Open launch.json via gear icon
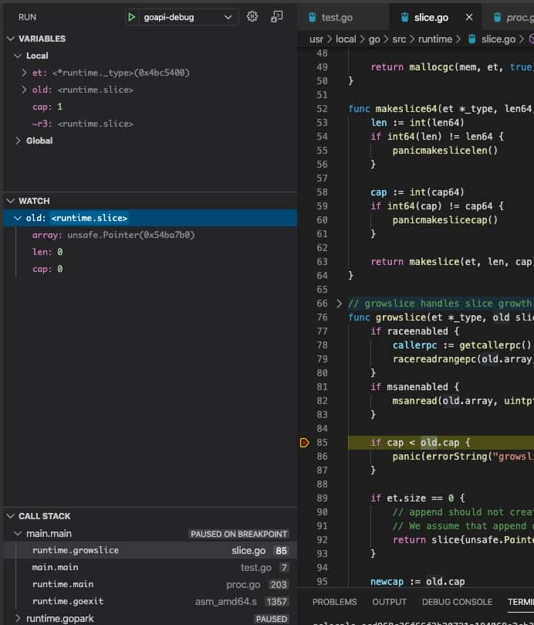 252,17
